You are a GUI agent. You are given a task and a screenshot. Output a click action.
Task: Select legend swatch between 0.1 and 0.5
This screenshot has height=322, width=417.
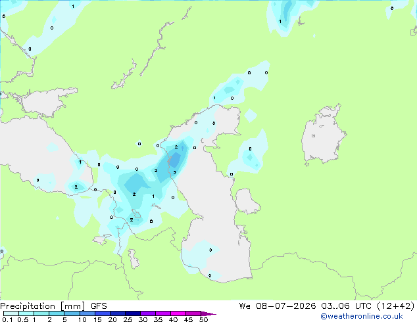[11, 313]
